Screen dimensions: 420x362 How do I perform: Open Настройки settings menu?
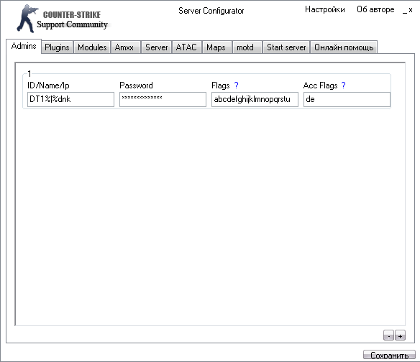(x=325, y=9)
